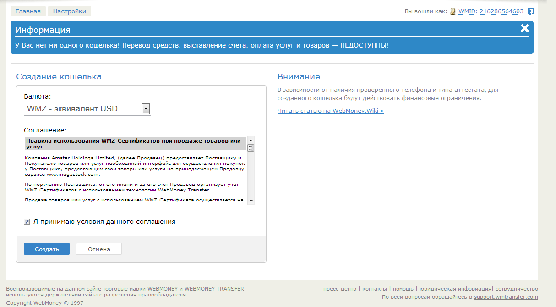Open Читать статью на WebMoney.Wiki link
This screenshot has height=307, width=556.
pyautogui.click(x=331, y=111)
